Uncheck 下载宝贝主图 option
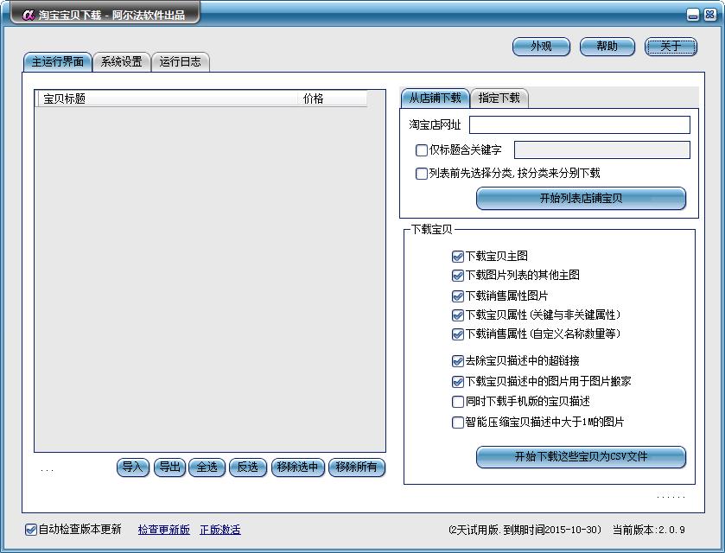 tap(458, 257)
